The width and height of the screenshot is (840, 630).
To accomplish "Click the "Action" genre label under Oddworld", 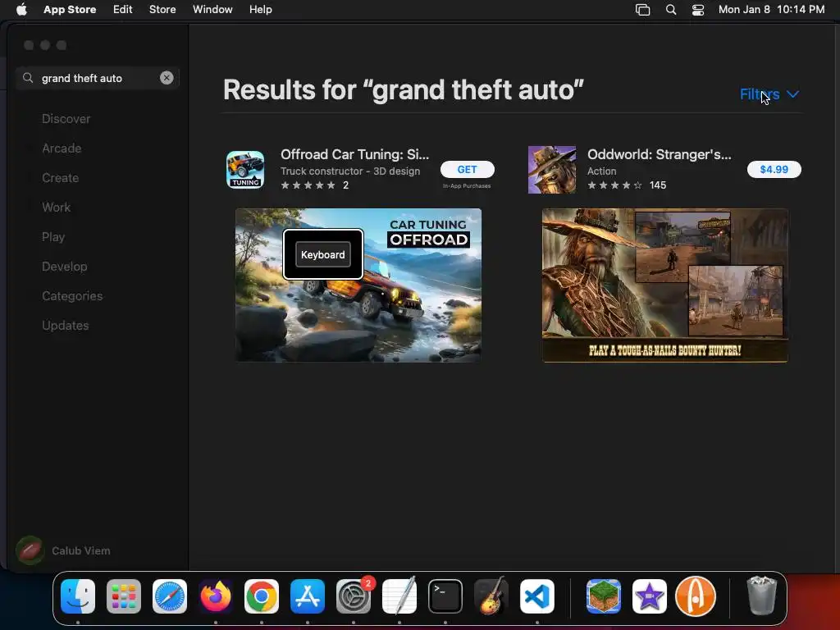I will coord(601,171).
